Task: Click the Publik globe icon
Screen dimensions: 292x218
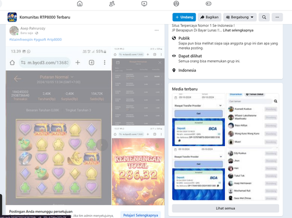Action: [x=174, y=38]
